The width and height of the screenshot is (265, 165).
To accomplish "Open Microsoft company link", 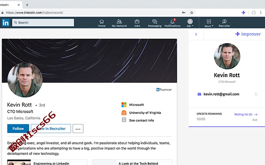I will [x=136, y=105].
